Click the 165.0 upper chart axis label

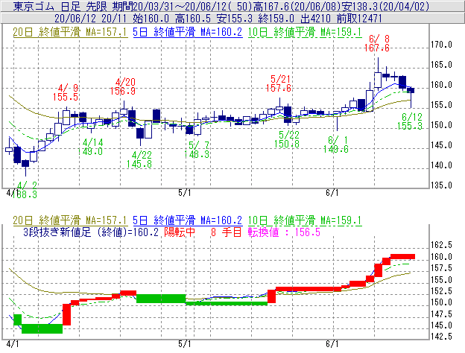441,65
